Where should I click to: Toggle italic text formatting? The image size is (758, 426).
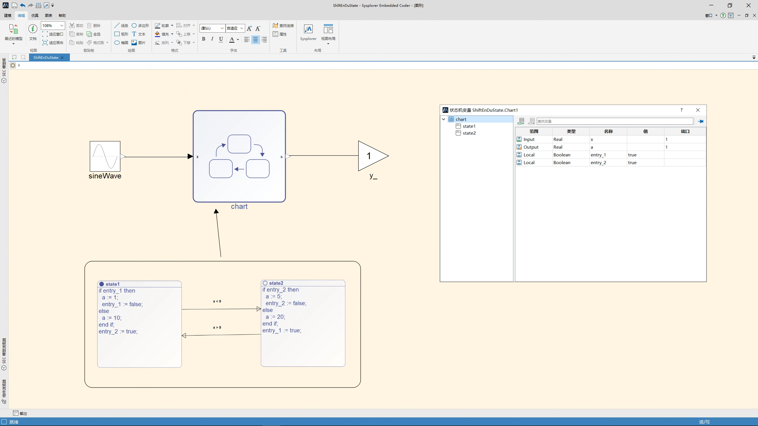[x=212, y=39]
